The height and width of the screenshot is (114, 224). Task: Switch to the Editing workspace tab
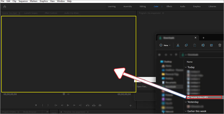pyautogui.click(x=143, y=6)
